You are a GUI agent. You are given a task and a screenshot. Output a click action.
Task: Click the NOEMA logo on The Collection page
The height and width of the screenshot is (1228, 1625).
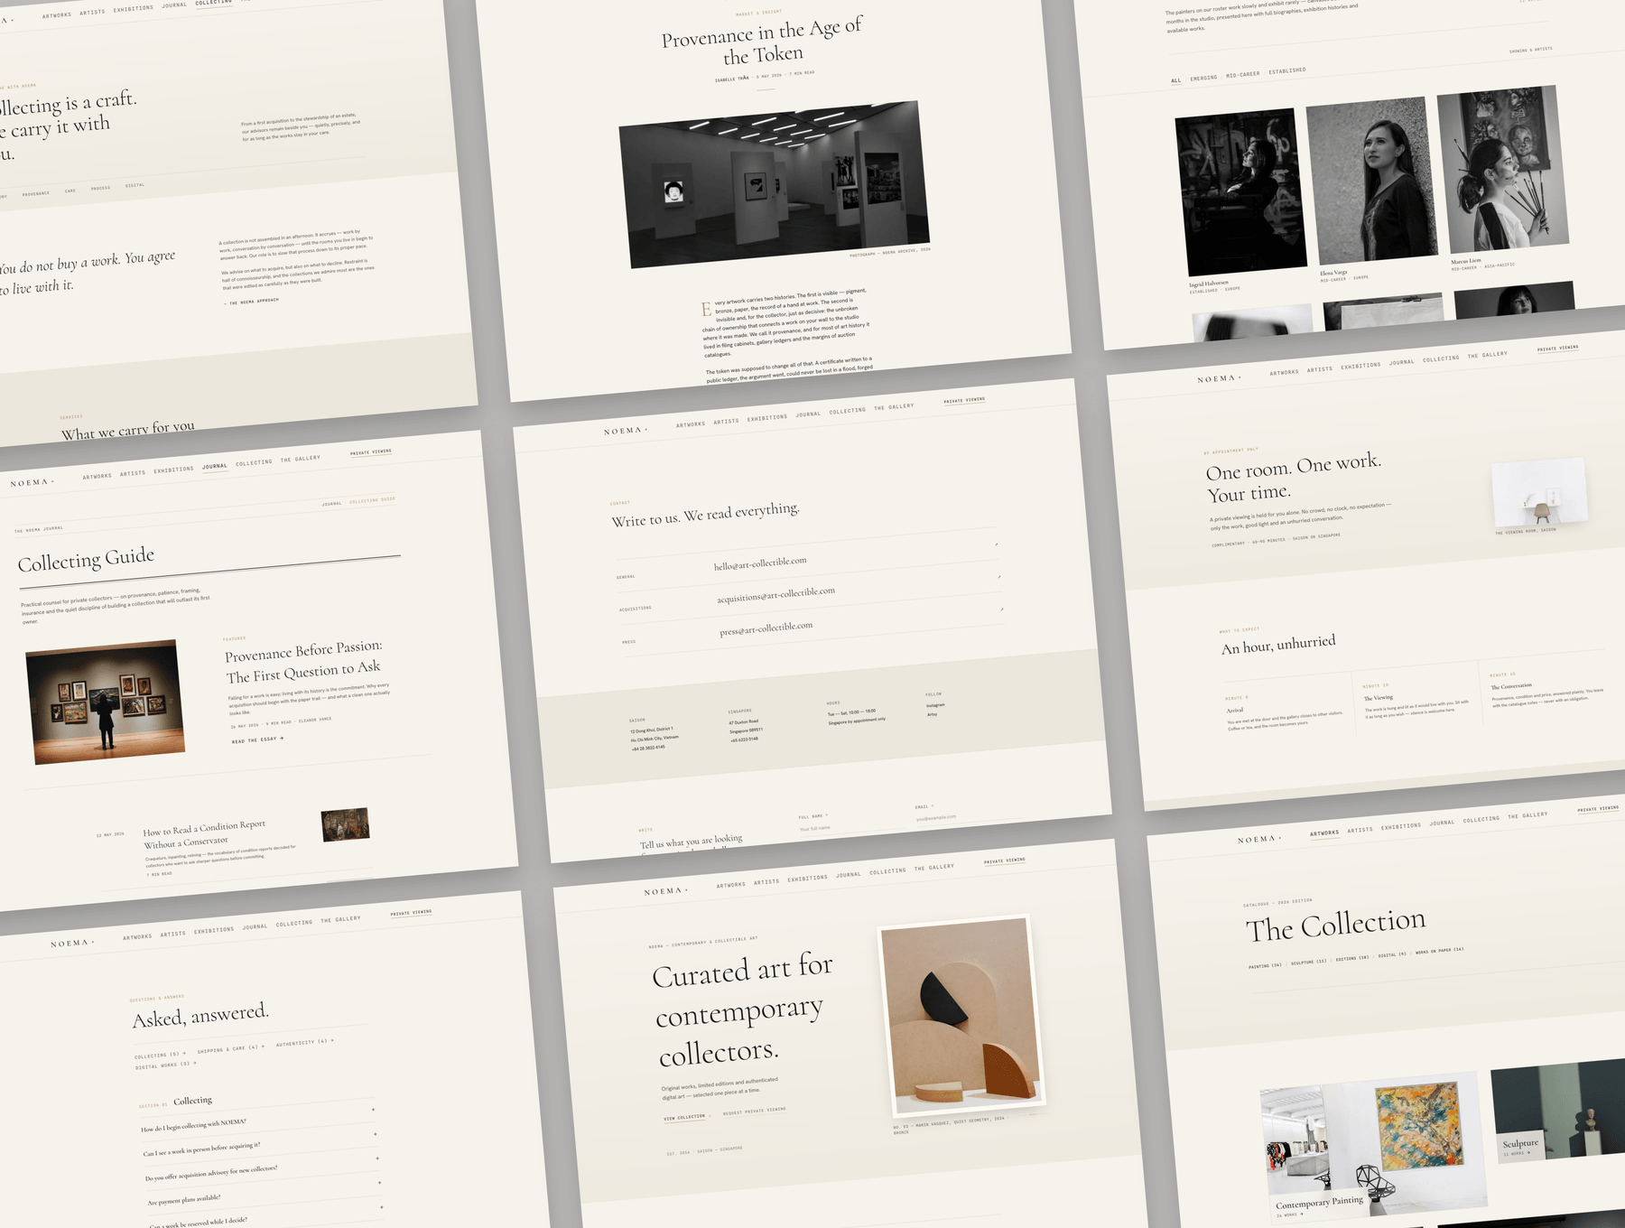(1259, 839)
